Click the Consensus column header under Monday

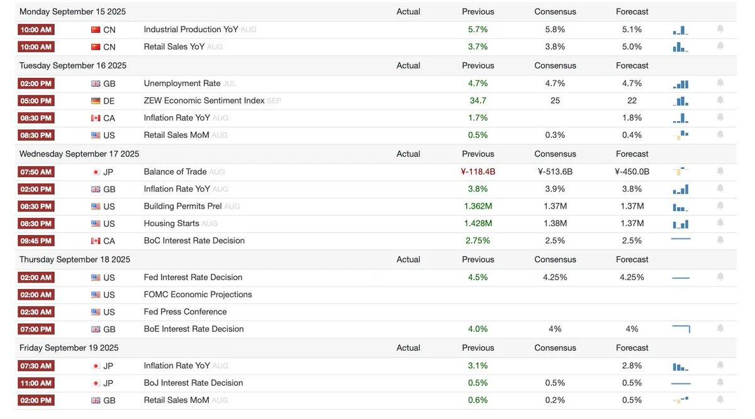(555, 11)
